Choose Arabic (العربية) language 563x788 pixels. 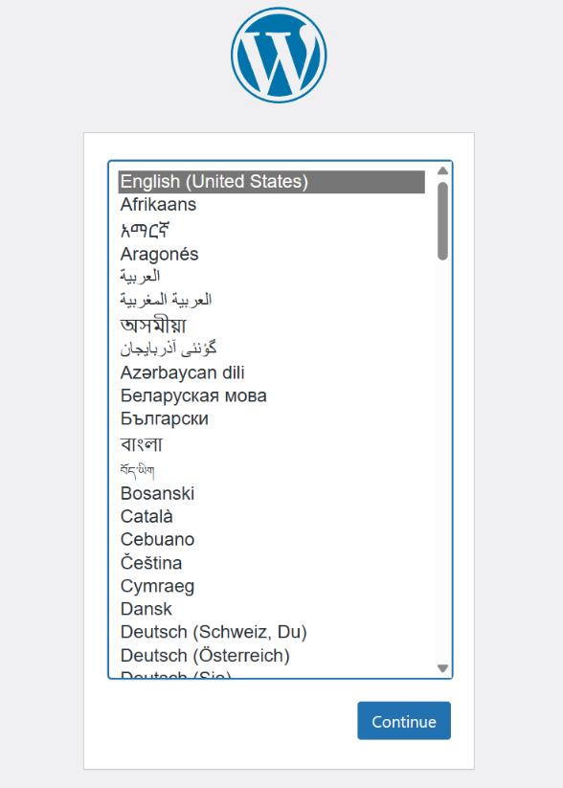coord(272,276)
